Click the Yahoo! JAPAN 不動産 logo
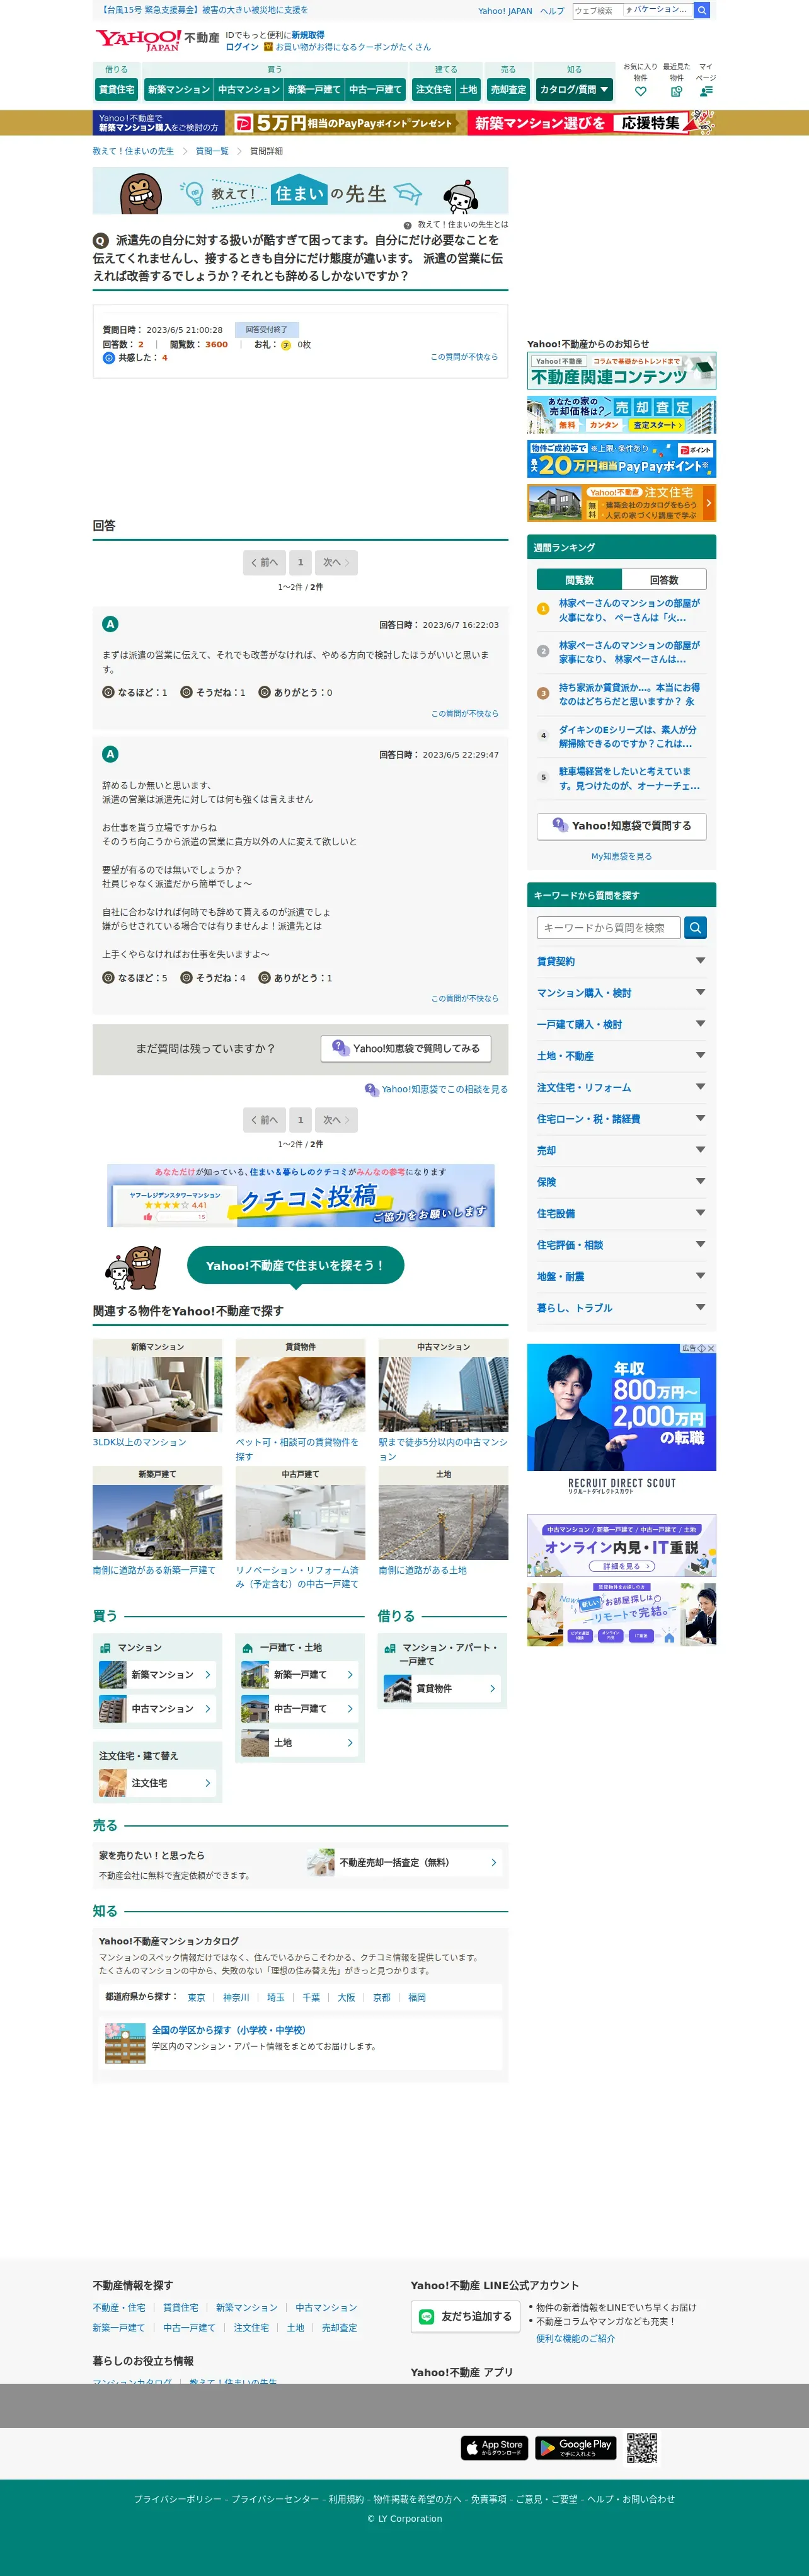Viewport: 809px width, 2576px height. point(157,40)
